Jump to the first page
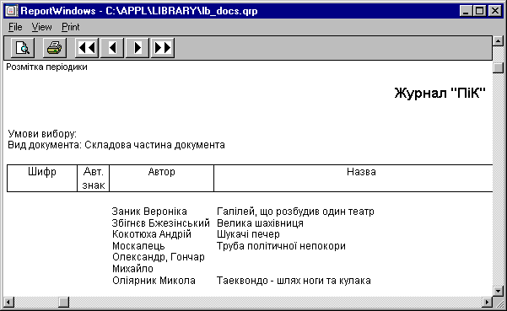The image size is (507, 311). click(87, 48)
